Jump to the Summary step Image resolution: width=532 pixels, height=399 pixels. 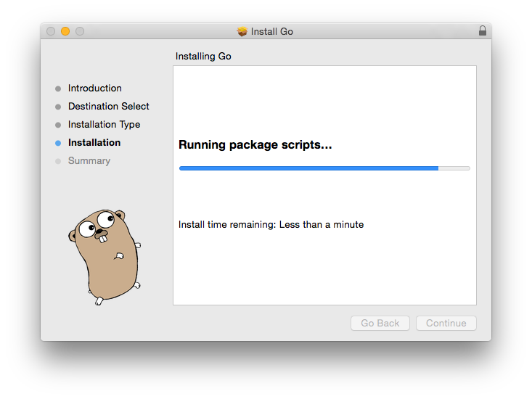pyautogui.click(x=89, y=160)
